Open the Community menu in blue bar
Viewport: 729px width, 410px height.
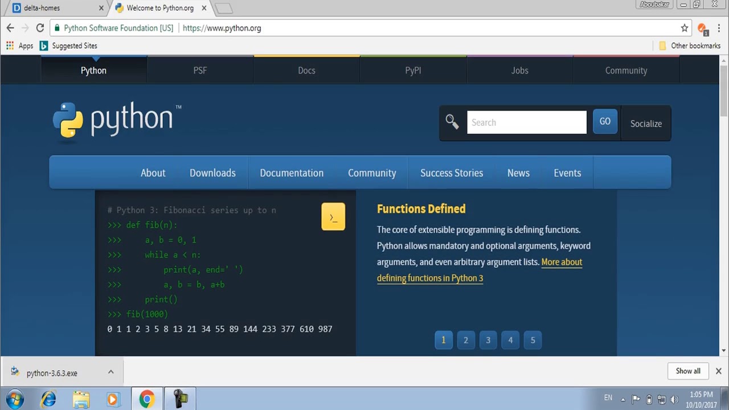coord(372,173)
